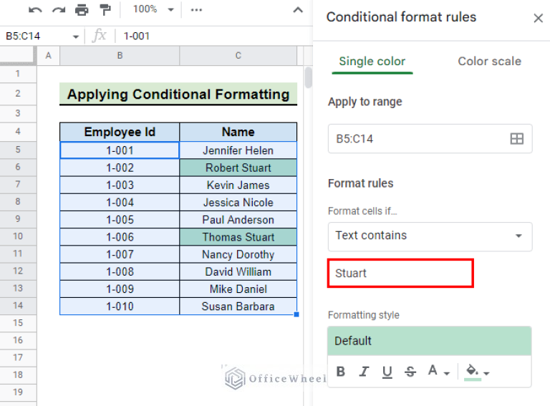Click the Print icon

(82, 10)
